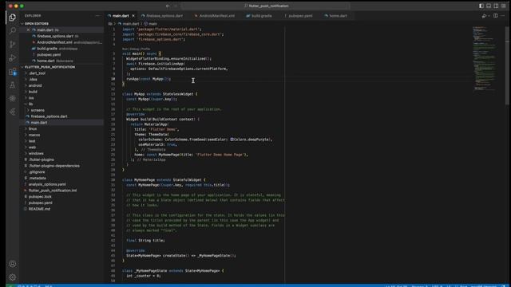Open the Extensions view with badge

click(13, 72)
